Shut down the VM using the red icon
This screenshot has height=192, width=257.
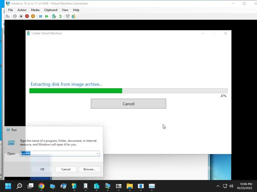coord(27,16)
